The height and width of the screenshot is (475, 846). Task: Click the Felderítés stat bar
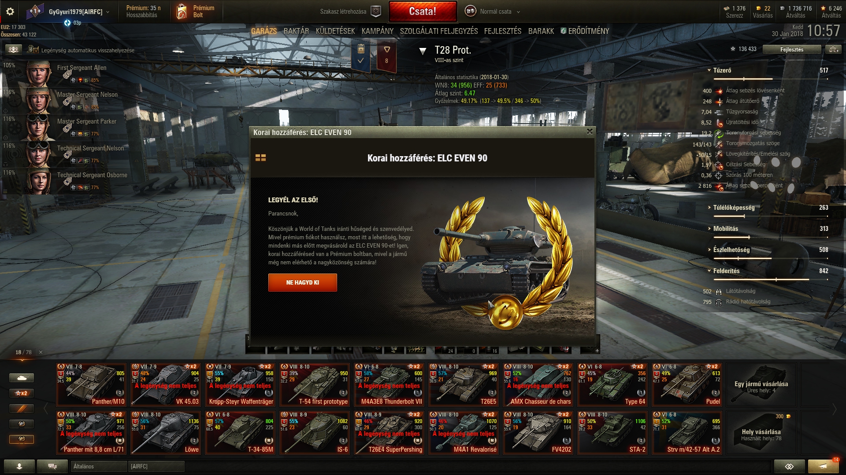pos(771,279)
